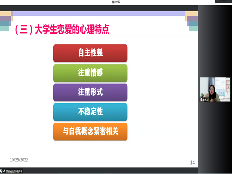Click the red icon in the top-right floating widget

[x=217, y=1]
